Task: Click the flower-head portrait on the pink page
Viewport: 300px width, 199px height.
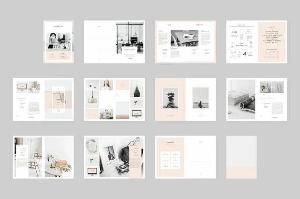Action: (x=170, y=98)
